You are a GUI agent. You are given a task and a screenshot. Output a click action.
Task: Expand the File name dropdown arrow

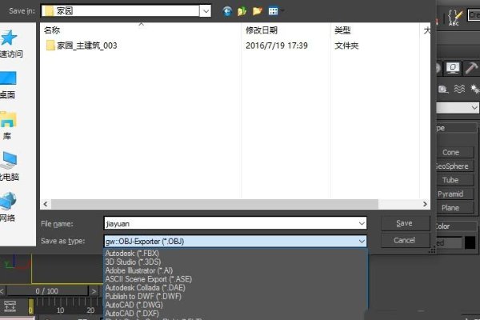[x=362, y=224]
